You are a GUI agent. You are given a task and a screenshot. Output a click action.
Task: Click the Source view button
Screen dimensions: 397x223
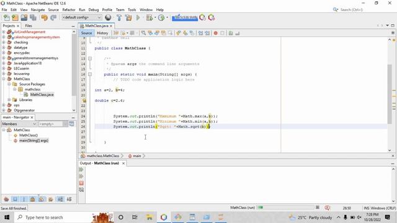point(86,33)
